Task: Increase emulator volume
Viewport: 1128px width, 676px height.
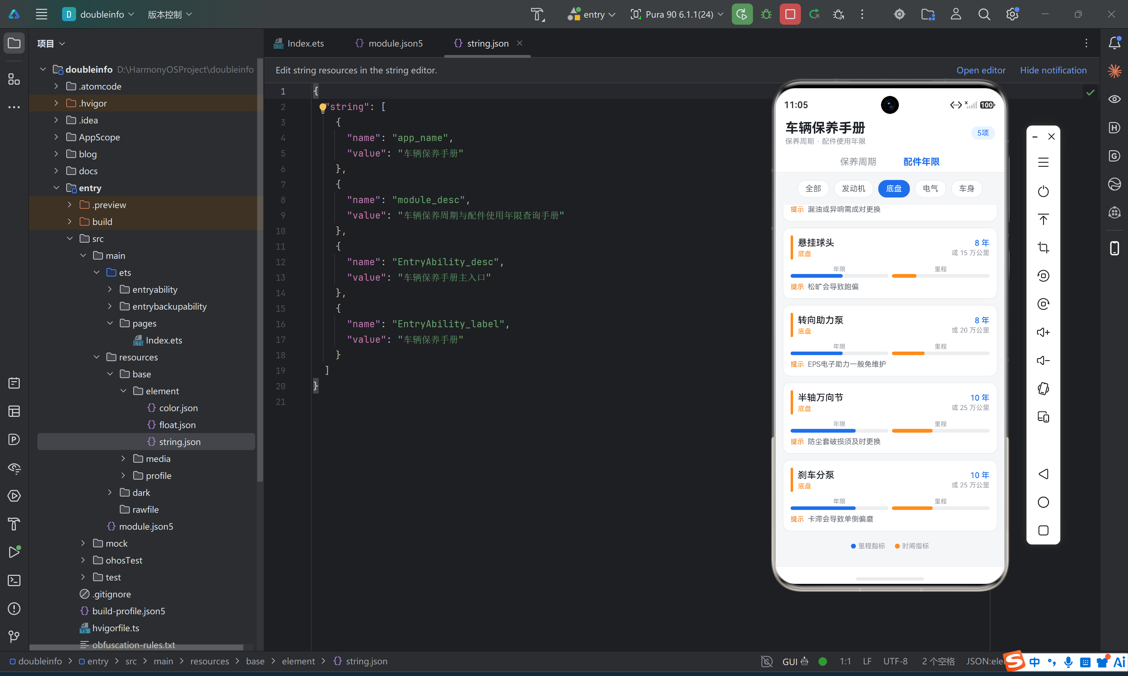Action: pos(1043,332)
